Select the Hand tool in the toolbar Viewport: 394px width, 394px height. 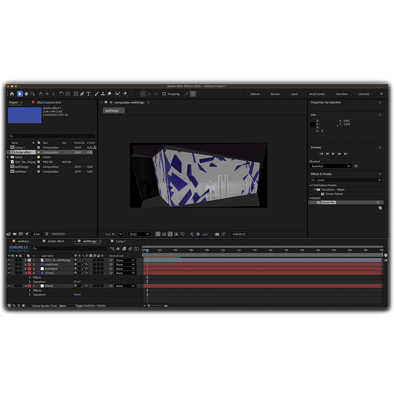click(26, 94)
